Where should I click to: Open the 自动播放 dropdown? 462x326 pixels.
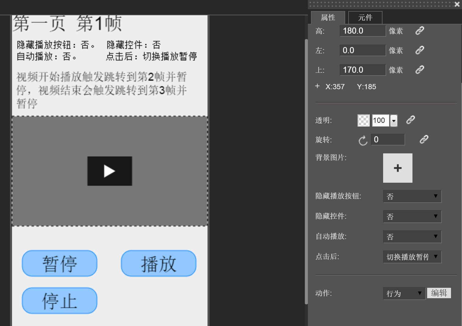[x=412, y=236]
